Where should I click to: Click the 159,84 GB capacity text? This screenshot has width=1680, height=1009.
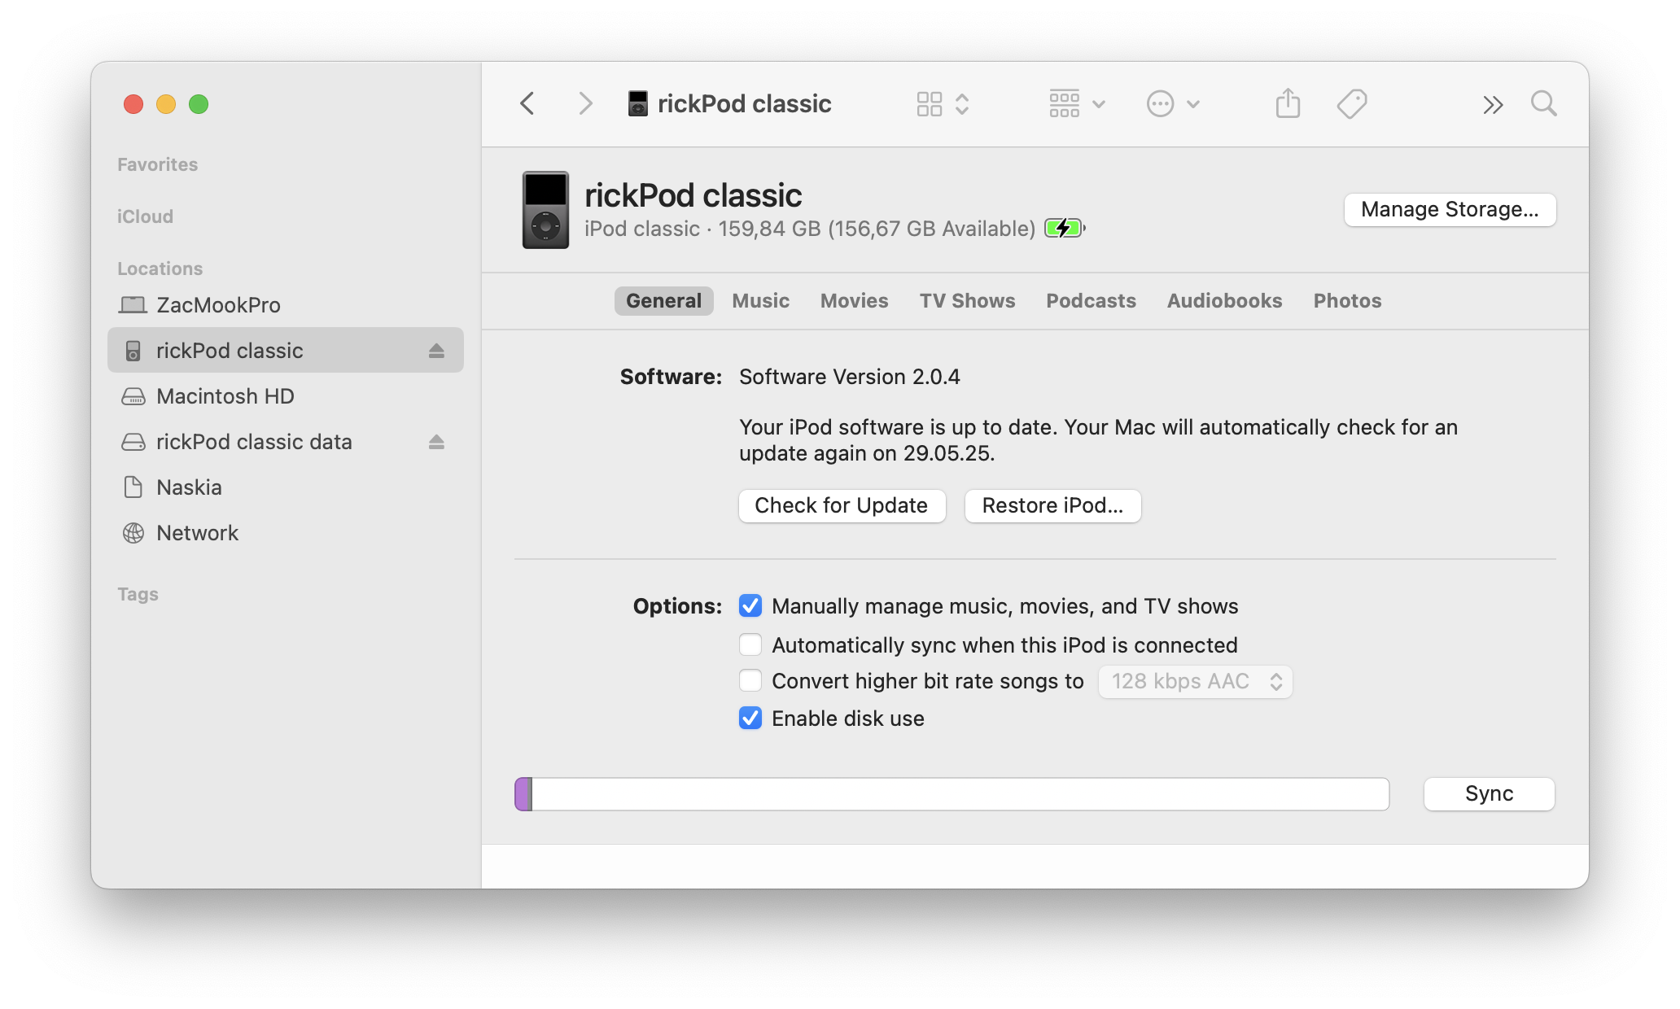769,229
